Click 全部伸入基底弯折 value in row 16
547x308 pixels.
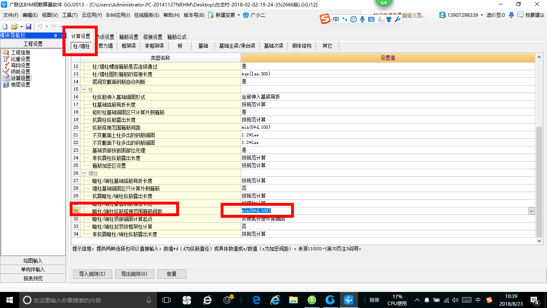[x=388, y=97]
